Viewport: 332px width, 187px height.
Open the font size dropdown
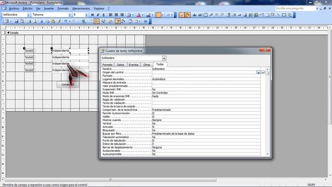[86, 15]
